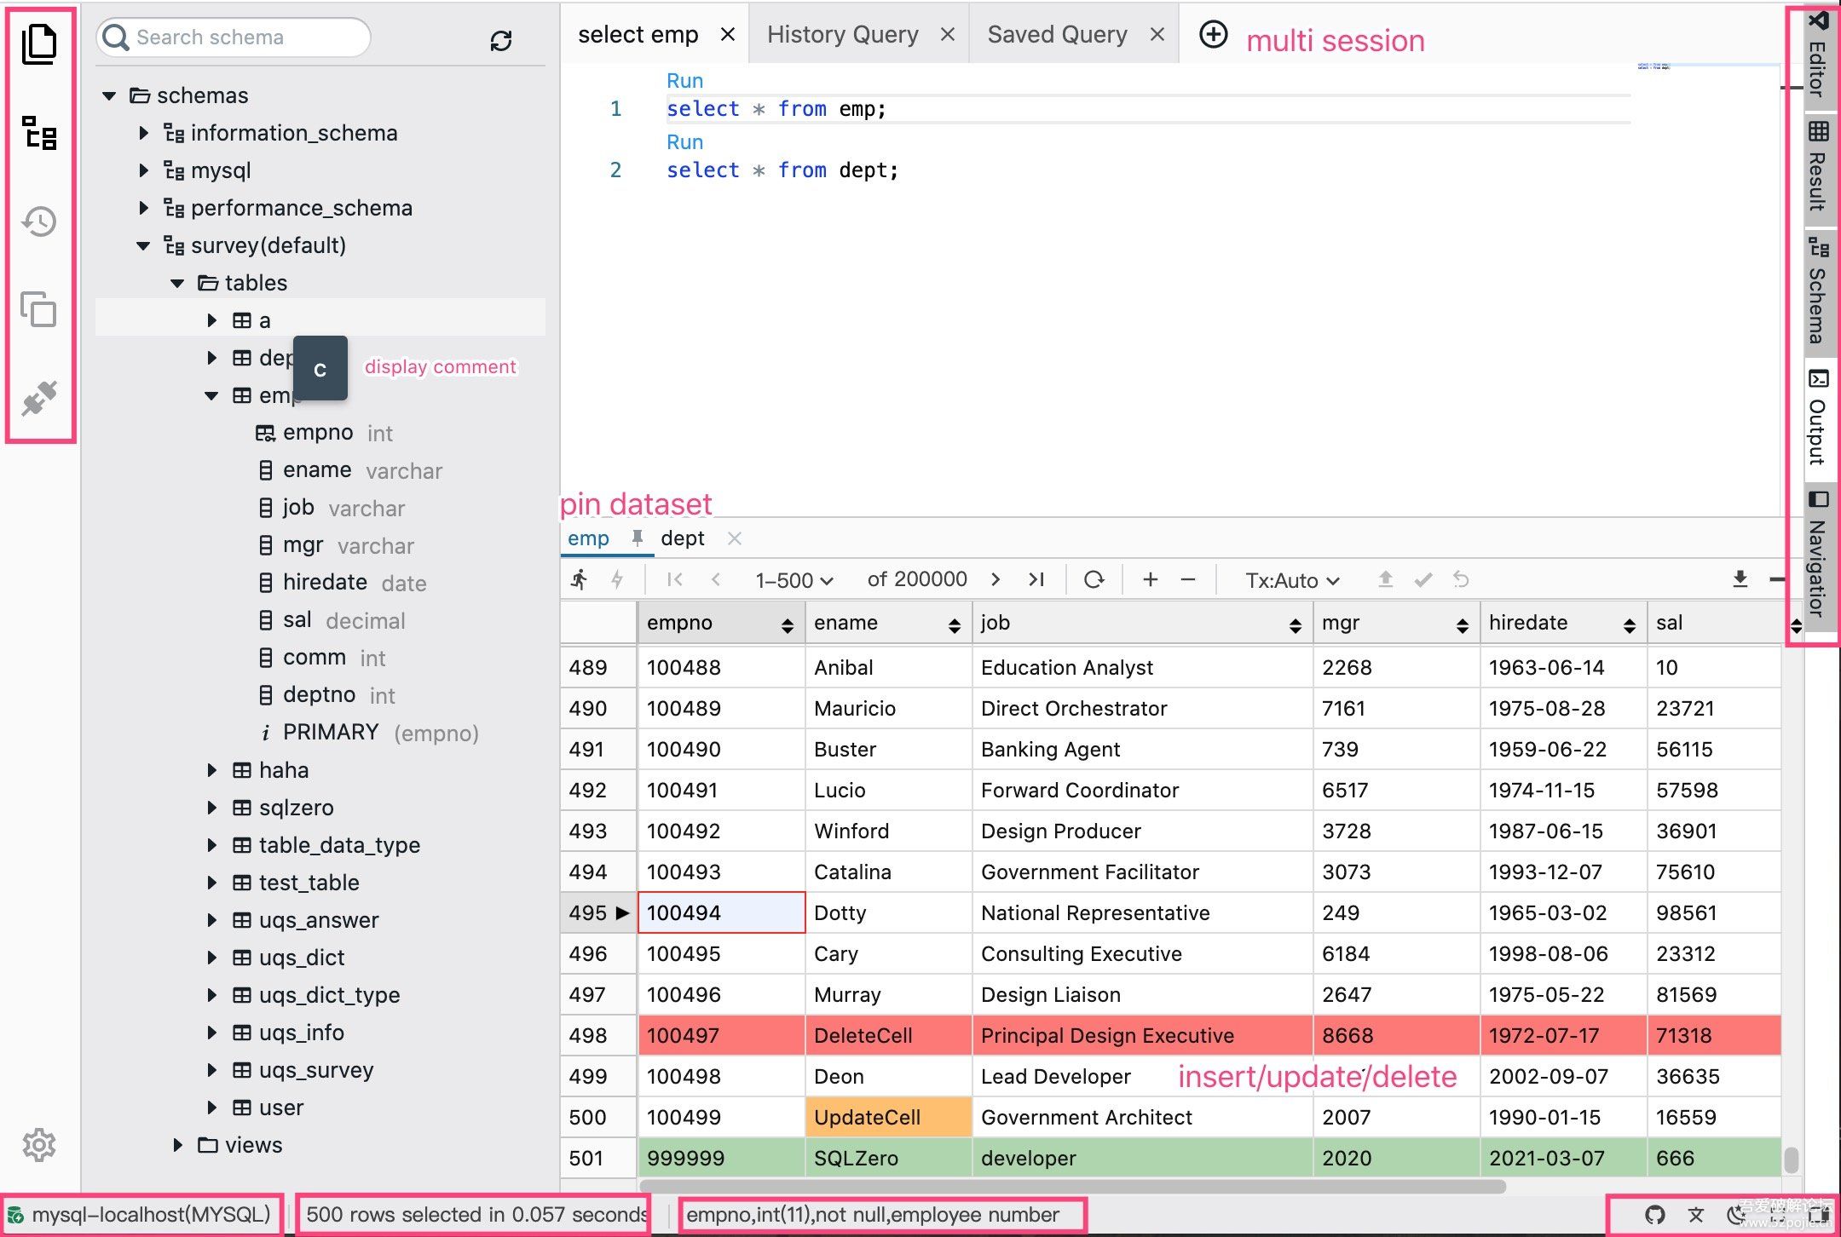Switch to the History Query tab

coord(842,35)
